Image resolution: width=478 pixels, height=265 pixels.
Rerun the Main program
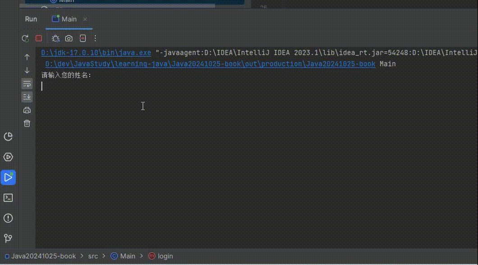click(25, 38)
